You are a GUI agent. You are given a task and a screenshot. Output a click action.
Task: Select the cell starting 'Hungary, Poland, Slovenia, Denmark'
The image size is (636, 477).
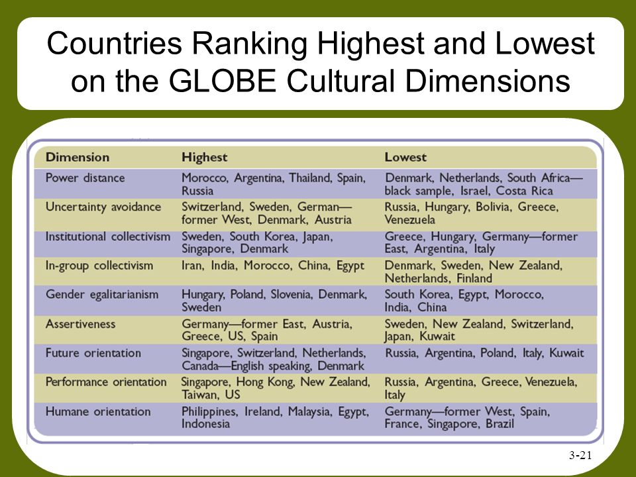pos(274,301)
